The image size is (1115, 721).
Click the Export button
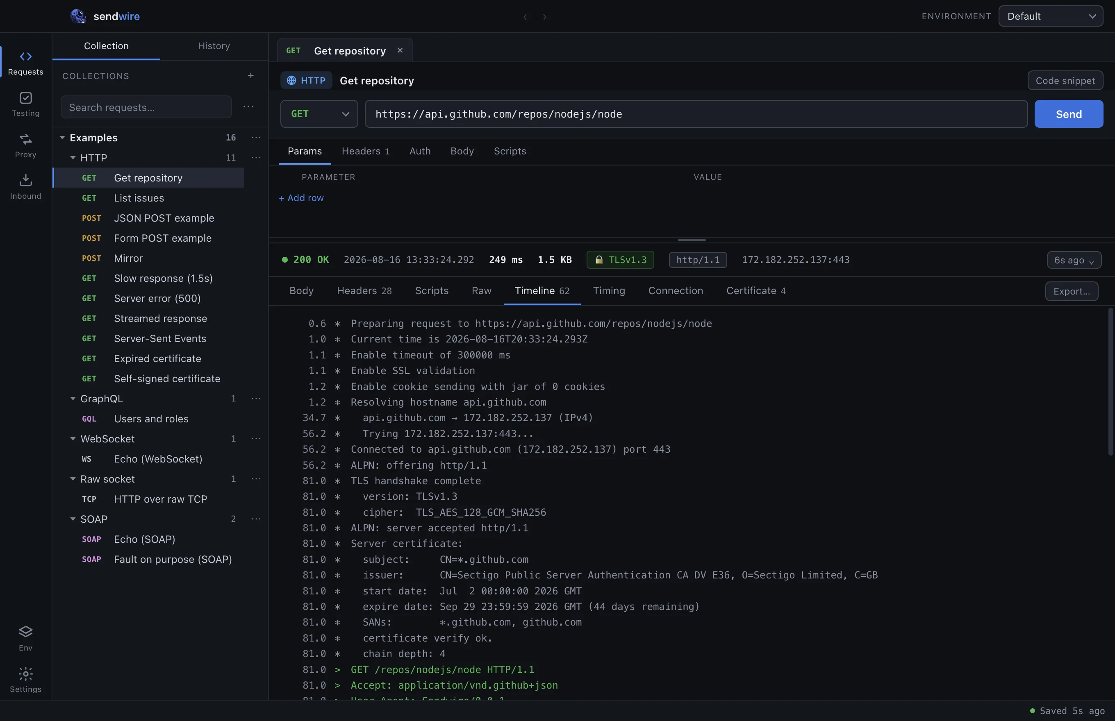coord(1072,291)
